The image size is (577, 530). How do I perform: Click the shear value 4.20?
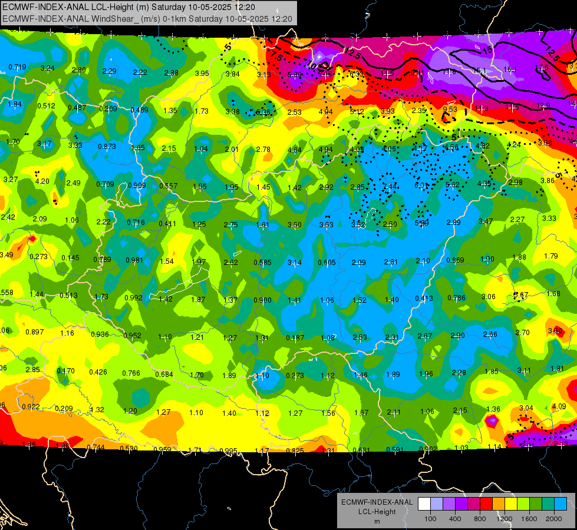click(42, 181)
